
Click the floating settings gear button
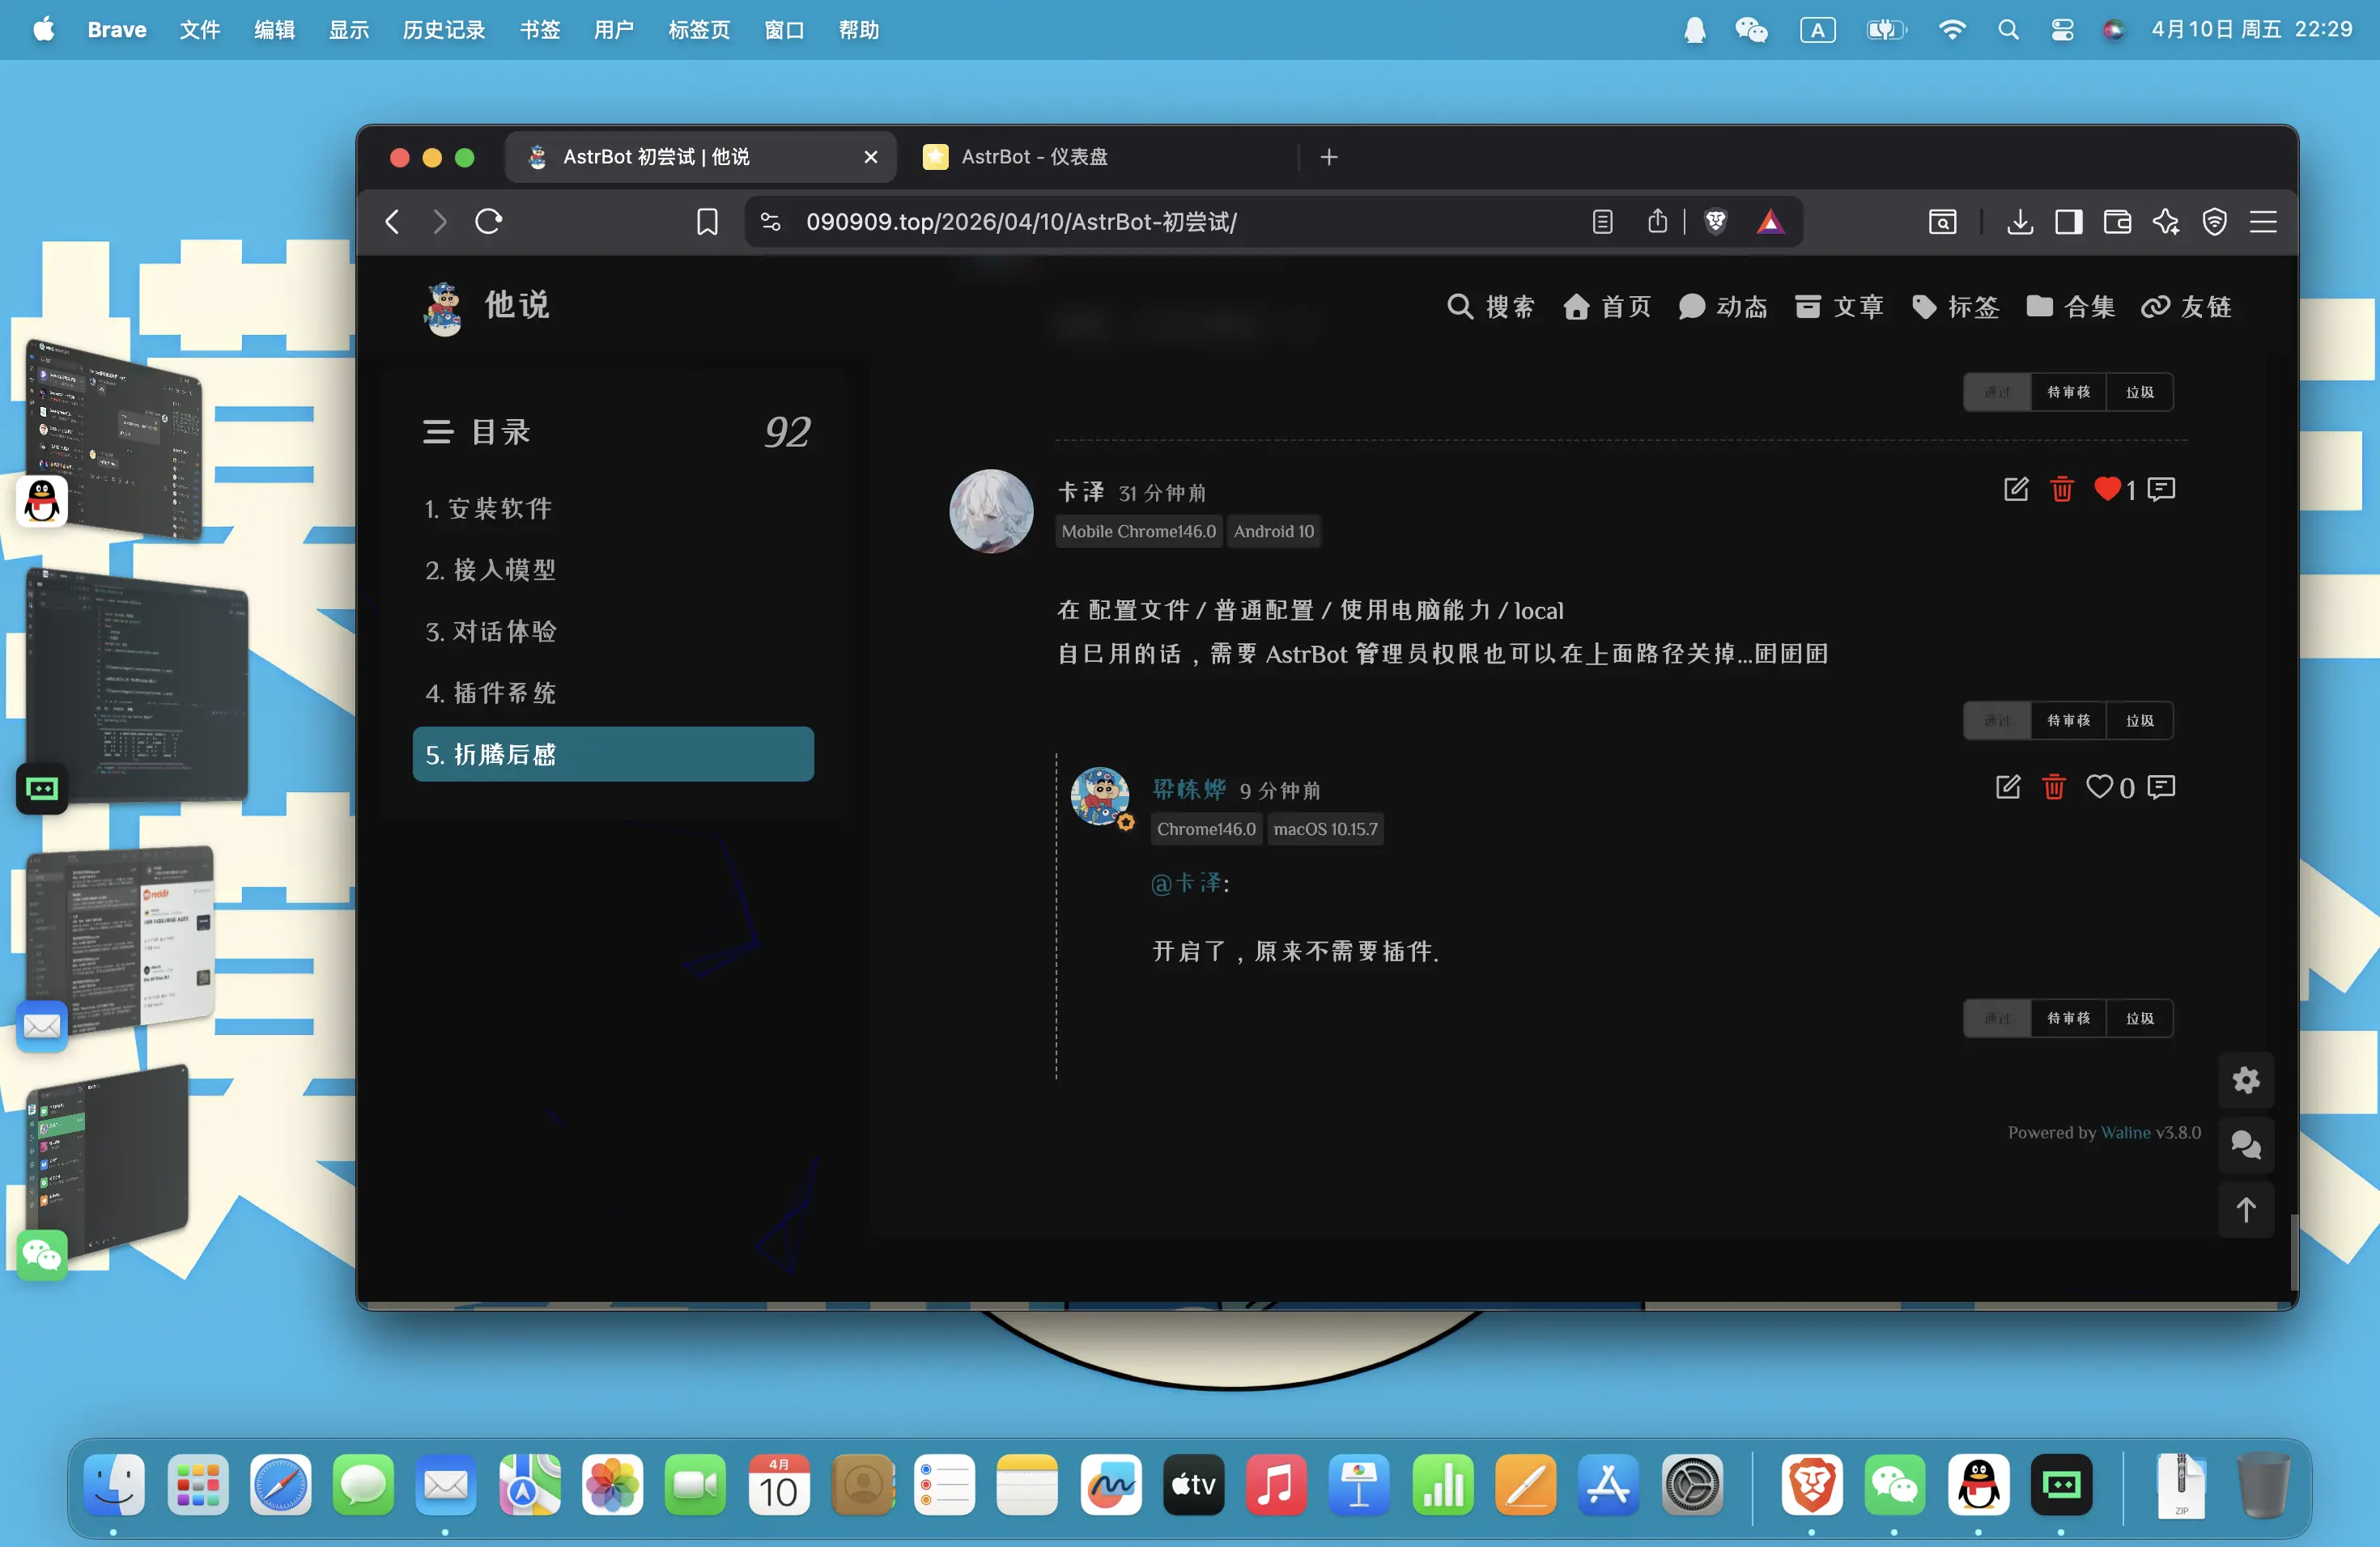[x=2246, y=1080]
